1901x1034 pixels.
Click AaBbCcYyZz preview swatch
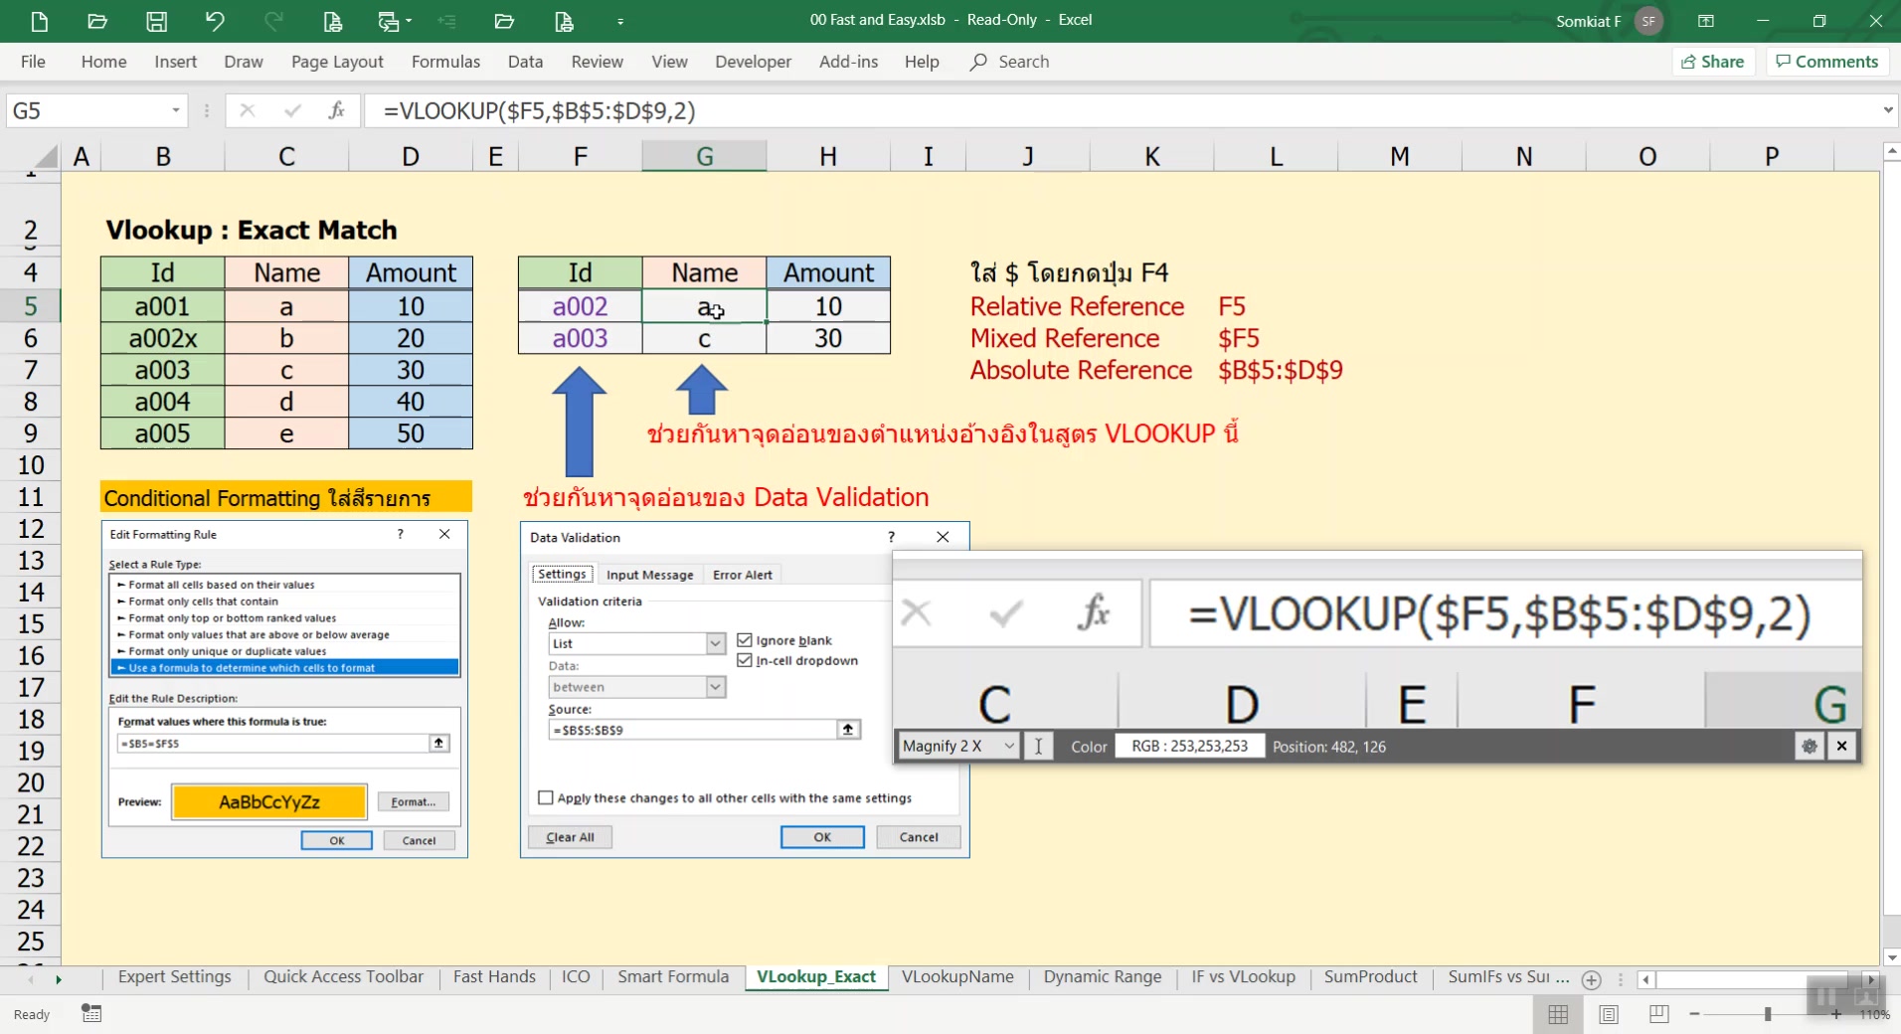coord(269,802)
